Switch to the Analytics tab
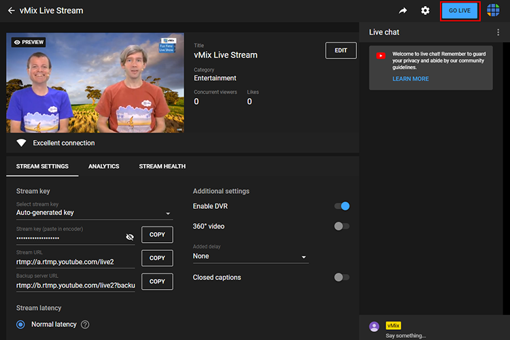 coord(103,166)
